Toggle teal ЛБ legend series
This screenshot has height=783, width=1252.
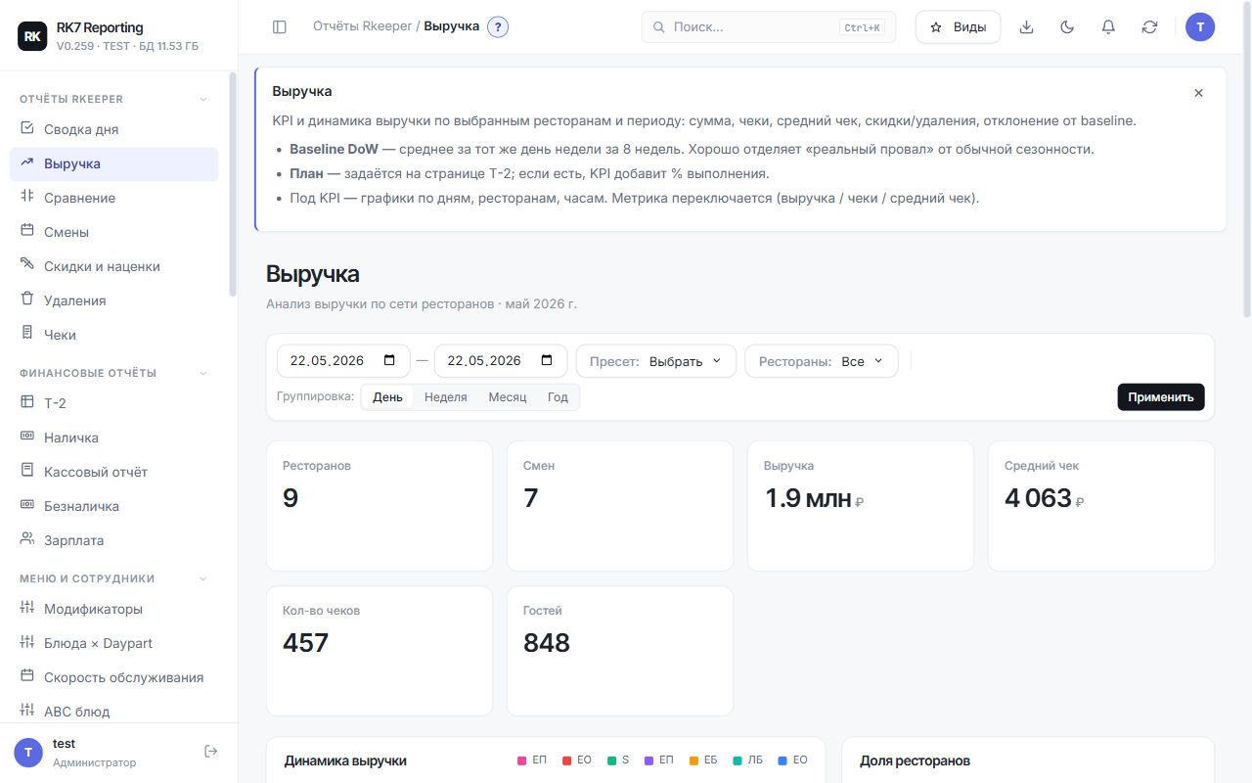[x=747, y=760]
